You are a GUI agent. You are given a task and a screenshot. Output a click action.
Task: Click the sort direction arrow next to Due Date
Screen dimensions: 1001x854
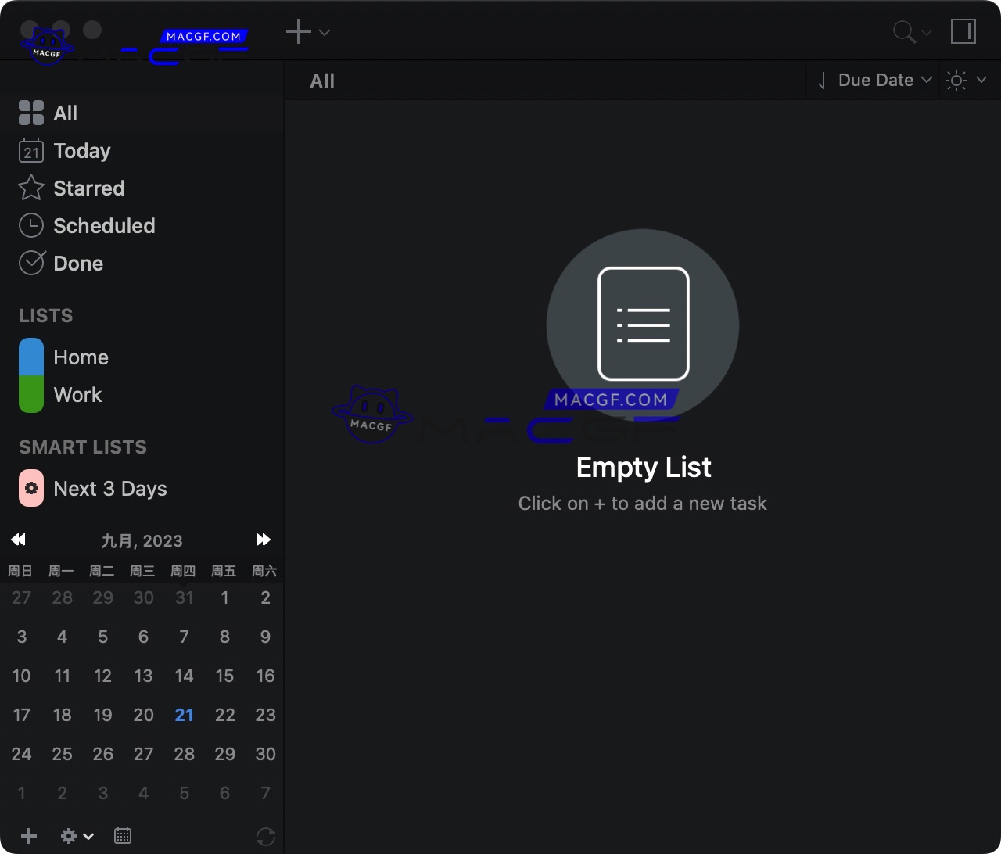click(x=821, y=80)
